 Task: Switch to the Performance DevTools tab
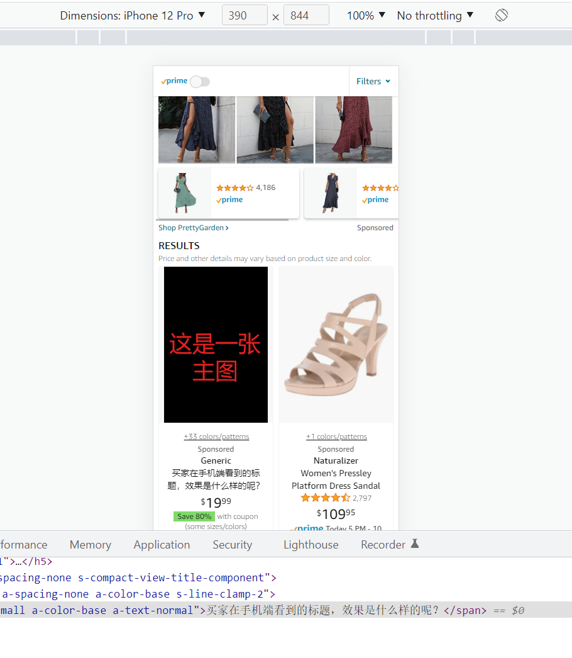[24, 545]
